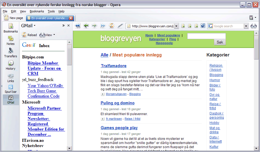Open the trash can dropdown arrow
Viewport: 260px width, 152px height.
click(256, 18)
